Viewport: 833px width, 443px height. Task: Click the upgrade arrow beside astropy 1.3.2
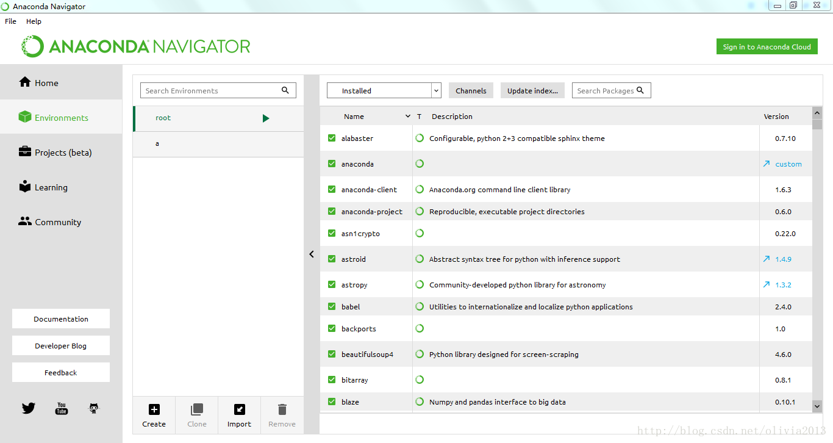click(767, 284)
